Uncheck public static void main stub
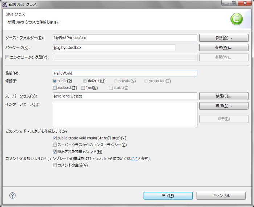Viewport: 254px width, 207px height. [54, 138]
